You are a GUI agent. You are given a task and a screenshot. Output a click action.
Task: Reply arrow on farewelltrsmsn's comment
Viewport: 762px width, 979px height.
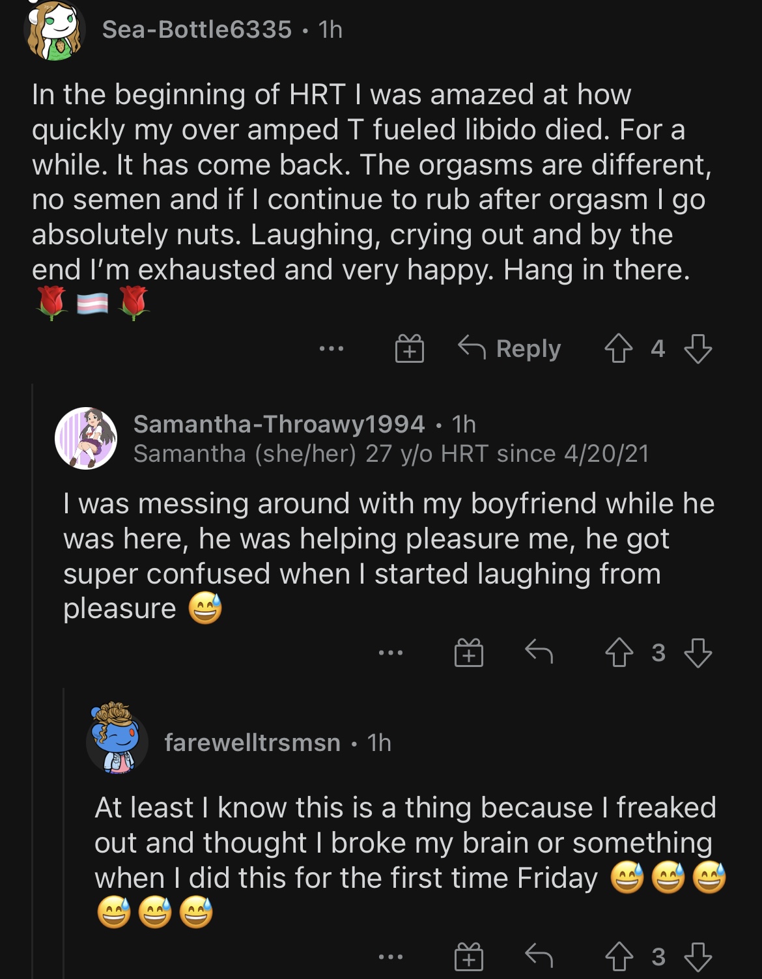[539, 956]
